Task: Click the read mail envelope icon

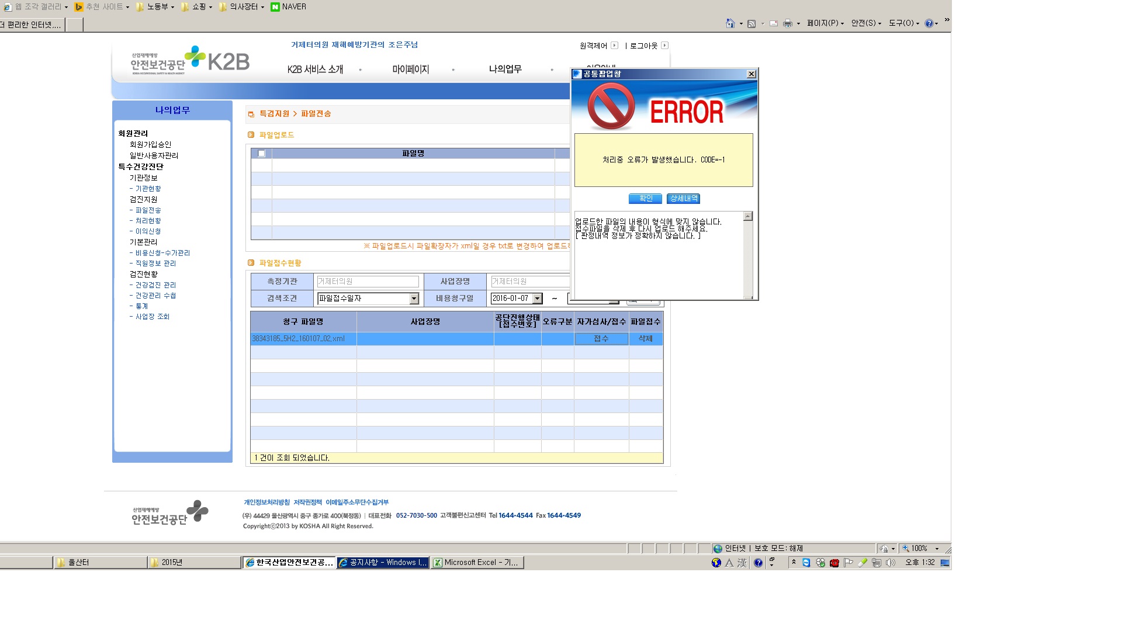Action: pyautogui.click(x=773, y=23)
